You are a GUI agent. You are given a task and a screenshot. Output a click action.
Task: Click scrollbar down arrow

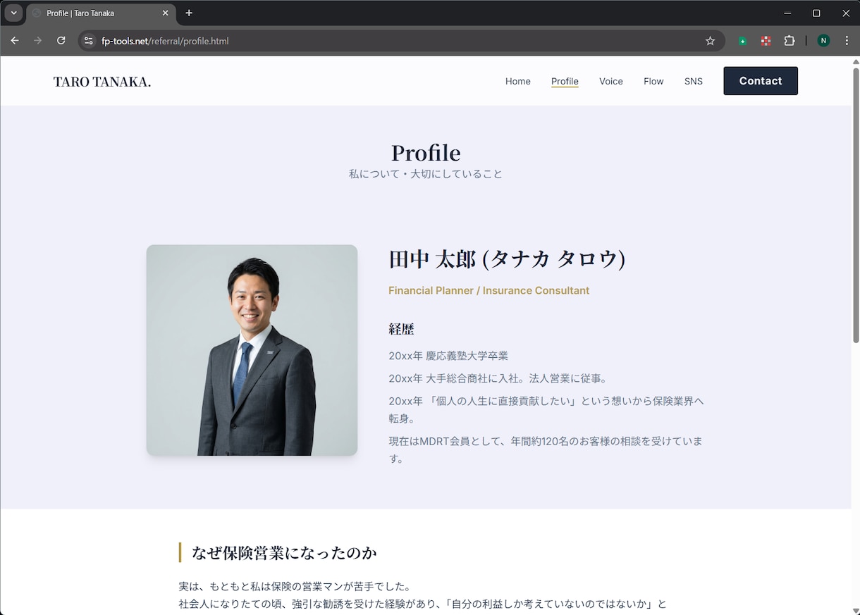[856, 609]
